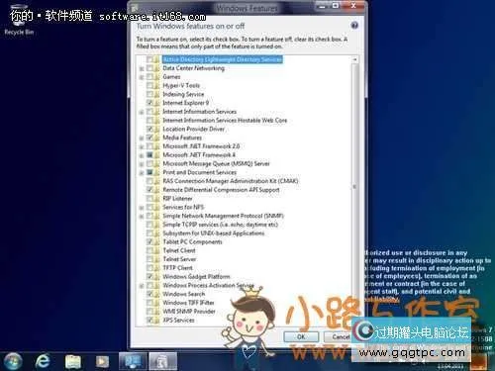Enable Active Directory Lightweight Directory Services checkbox
495x371 pixels.
[149, 59]
